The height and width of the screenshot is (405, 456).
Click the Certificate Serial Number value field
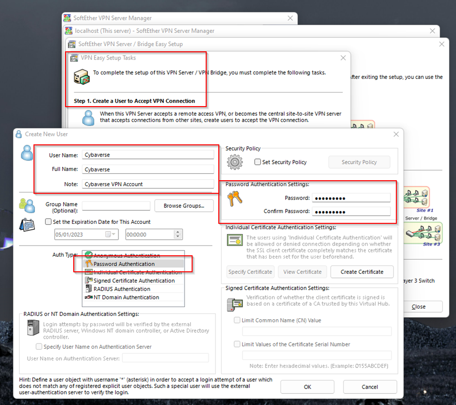click(x=317, y=356)
